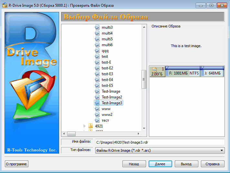
Task: Select multi3 file name in list
Action: [x=107, y=27]
